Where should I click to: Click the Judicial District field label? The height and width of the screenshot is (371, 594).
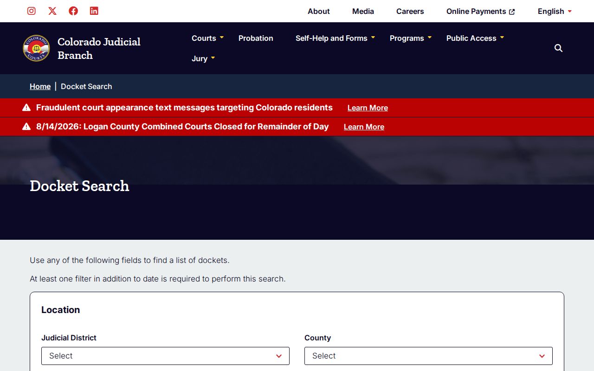69,338
